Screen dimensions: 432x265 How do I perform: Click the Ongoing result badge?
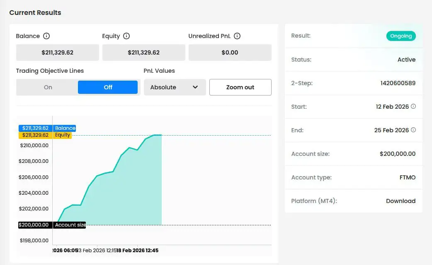click(x=401, y=36)
